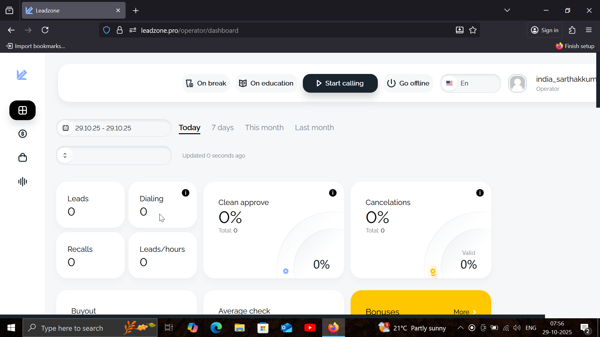Viewport: 600px width, 337px height.
Task: Click the More link on Bonuses card
Action: [465, 312]
